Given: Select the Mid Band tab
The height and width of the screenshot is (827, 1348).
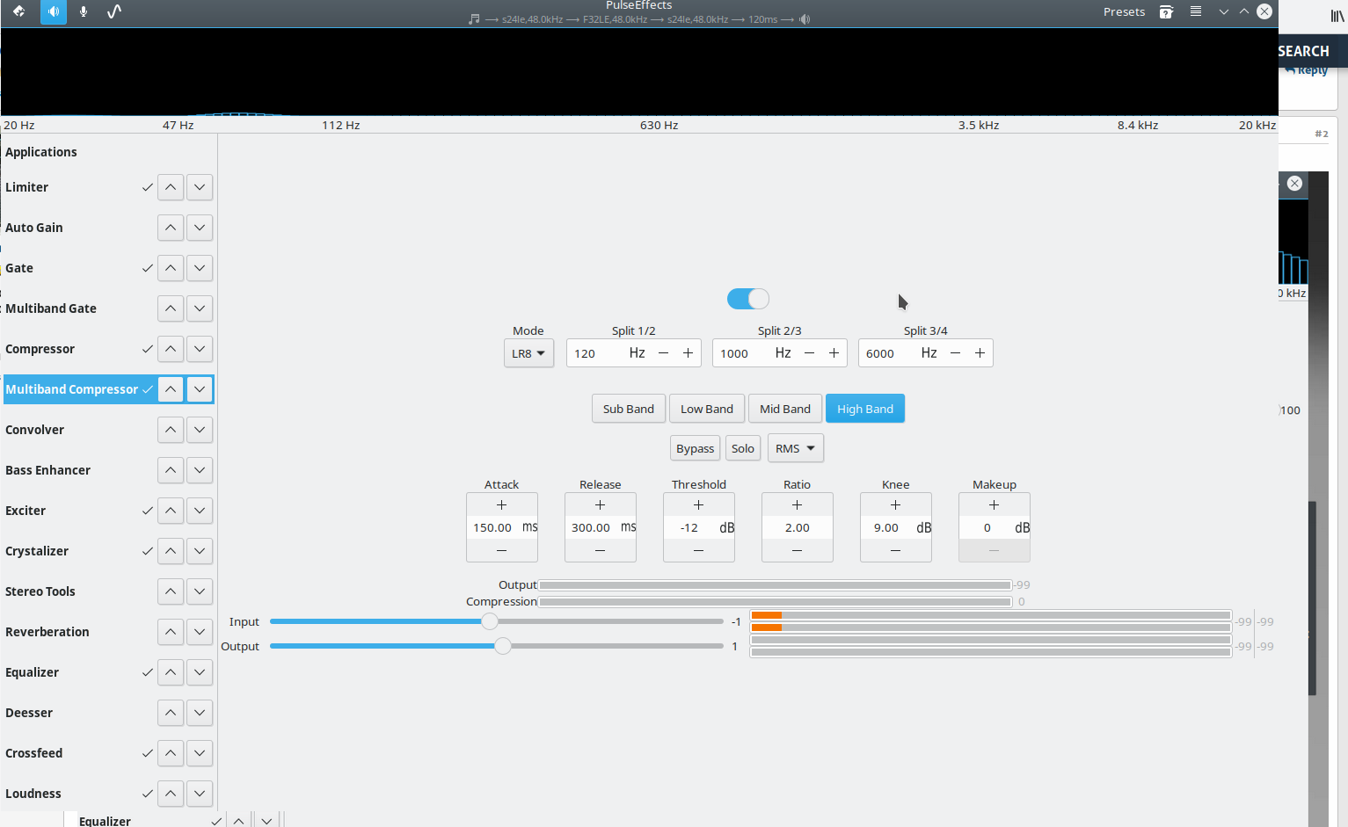Looking at the screenshot, I should pos(785,409).
